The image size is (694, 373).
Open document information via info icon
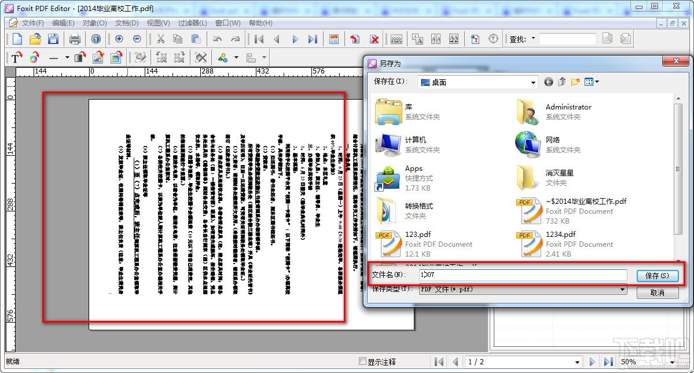tap(96, 39)
